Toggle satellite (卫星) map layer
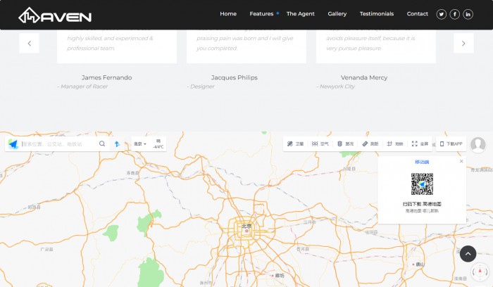Viewport: 493px width, 287px height. (x=295, y=143)
